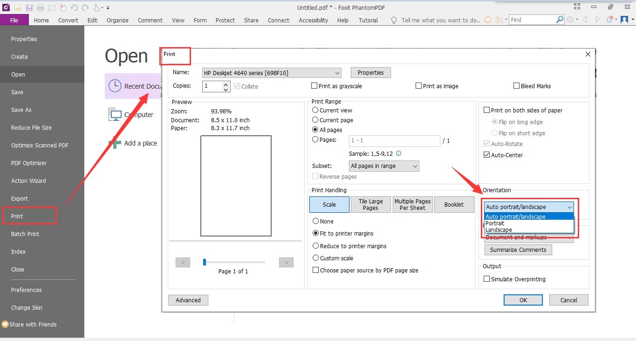Screen dimensions: 636x341
Task: Choose the None scaling option
Action: click(316, 221)
